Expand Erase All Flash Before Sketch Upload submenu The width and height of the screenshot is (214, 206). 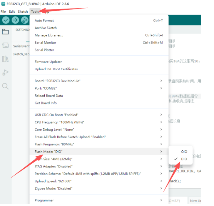pyautogui.click(x=99, y=137)
